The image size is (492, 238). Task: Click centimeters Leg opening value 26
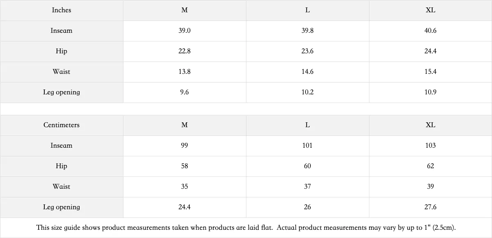pyautogui.click(x=307, y=207)
